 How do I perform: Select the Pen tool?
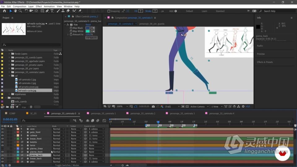click(x=47, y=11)
